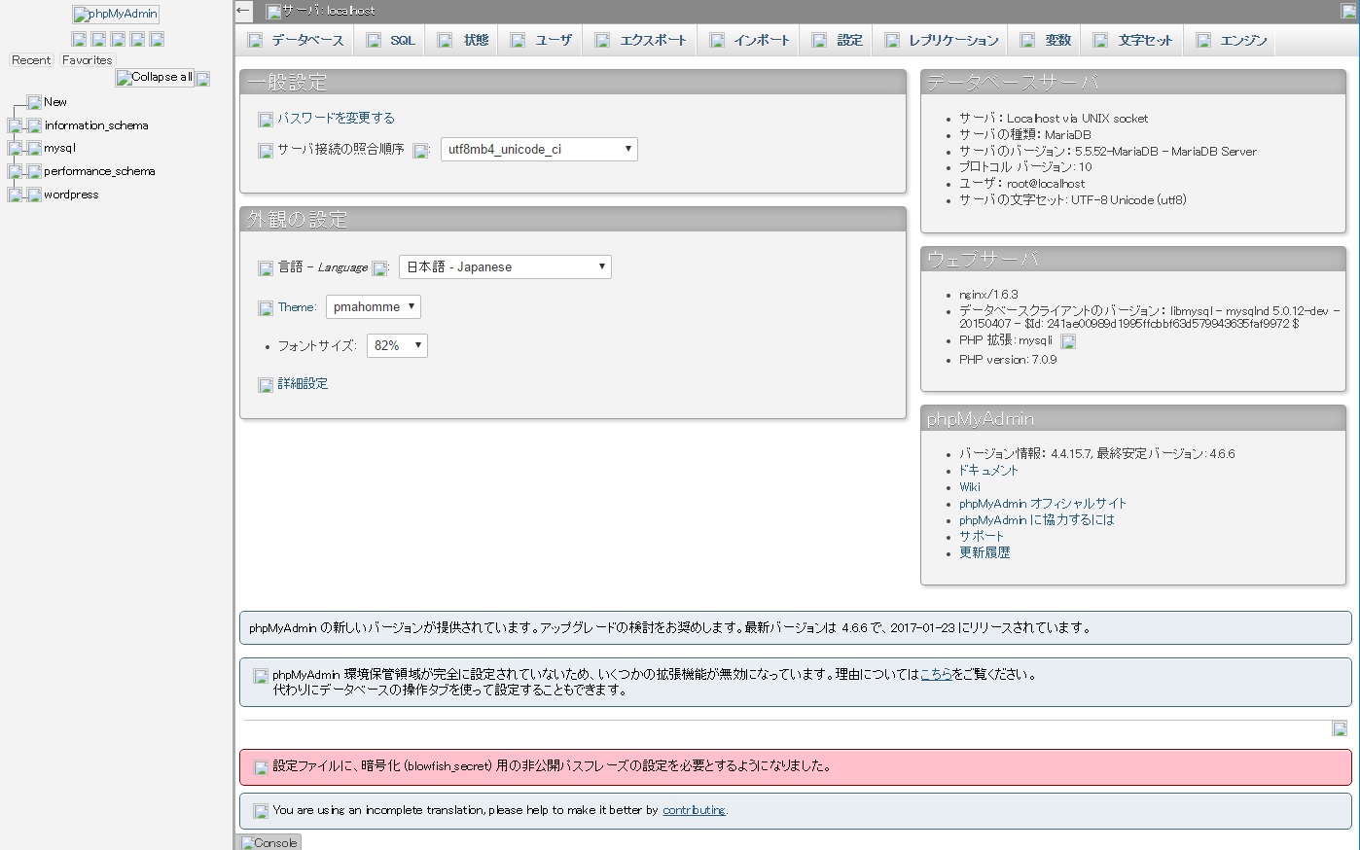Open the pmahomme theme dropdown
This screenshot has height=850, width=1360.
[x=373, y=307]
